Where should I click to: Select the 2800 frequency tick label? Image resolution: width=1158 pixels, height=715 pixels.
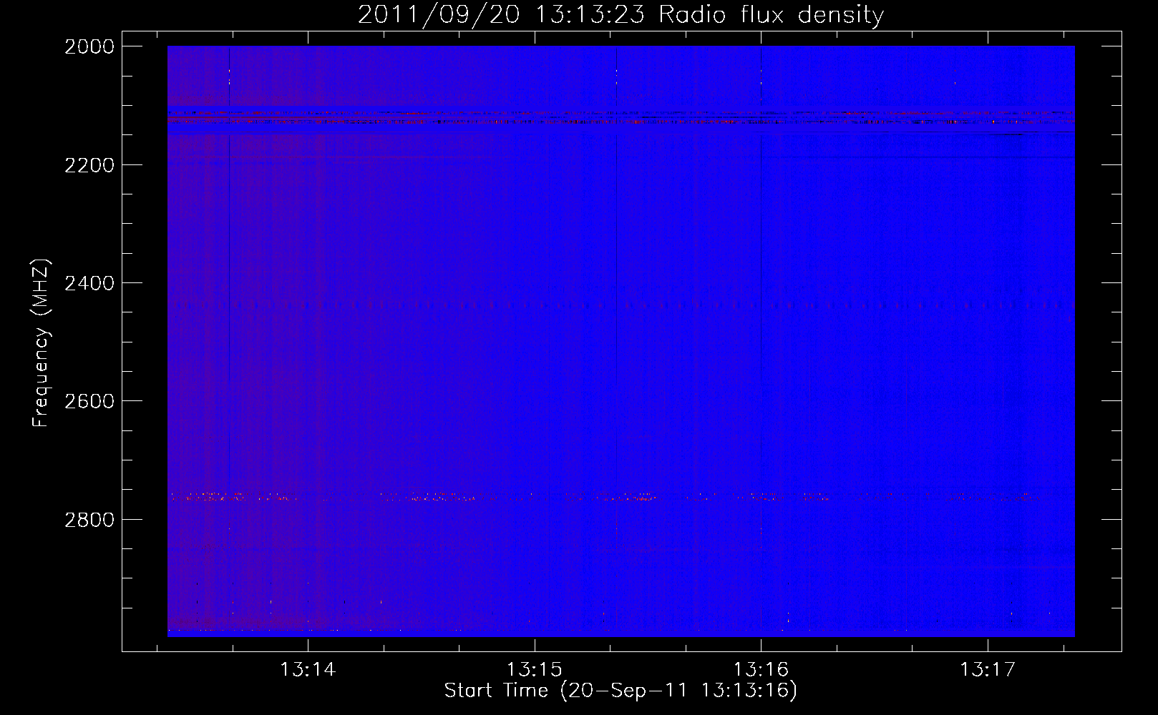point(89,520)
